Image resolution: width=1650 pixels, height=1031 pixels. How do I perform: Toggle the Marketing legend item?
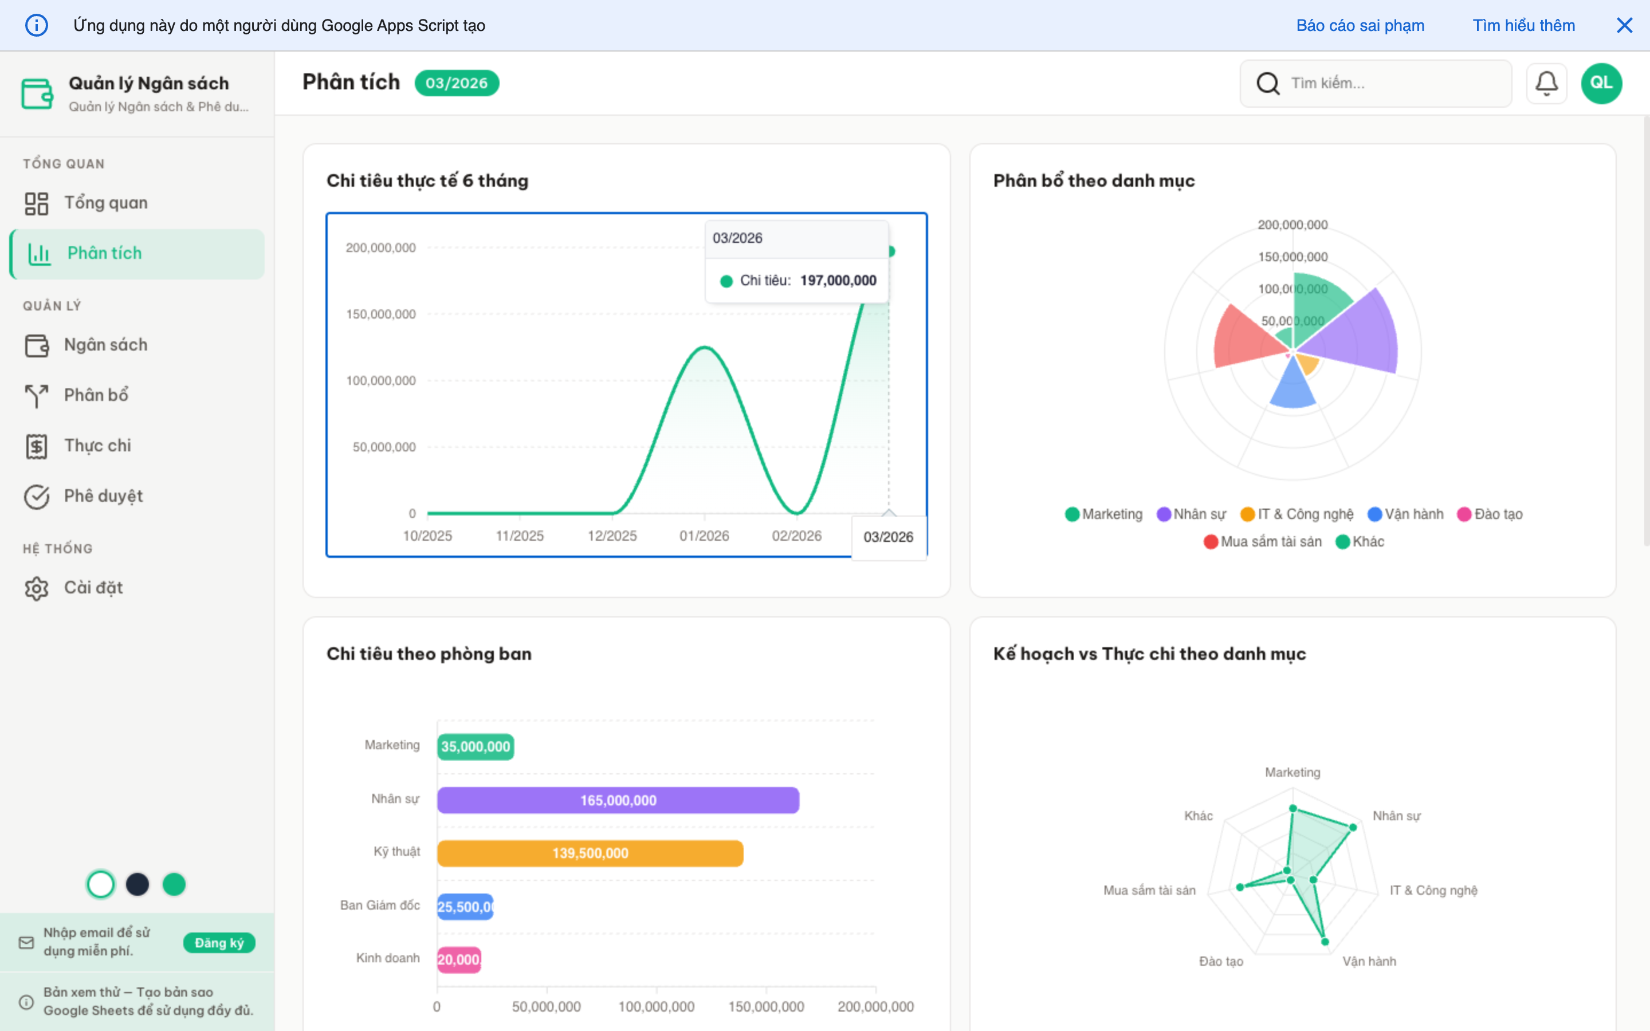(1104, 514)
